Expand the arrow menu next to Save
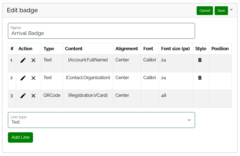240x156 pixels. tap(231, 10)
